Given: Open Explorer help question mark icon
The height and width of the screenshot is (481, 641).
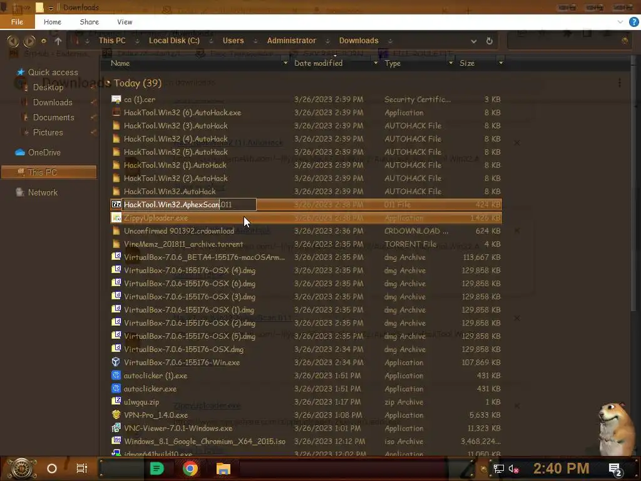Looking at the screenshot, I should [x=633, y=22].
